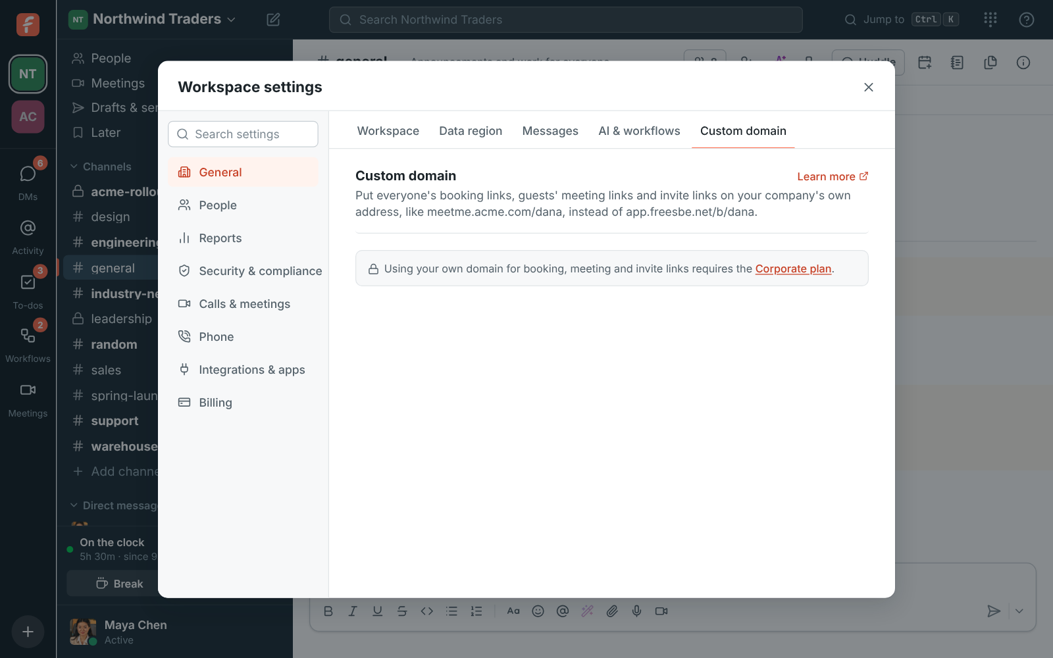Select the AI & workflows tab
Screen dimensions: 1053x658
click(x=639, y=131)
